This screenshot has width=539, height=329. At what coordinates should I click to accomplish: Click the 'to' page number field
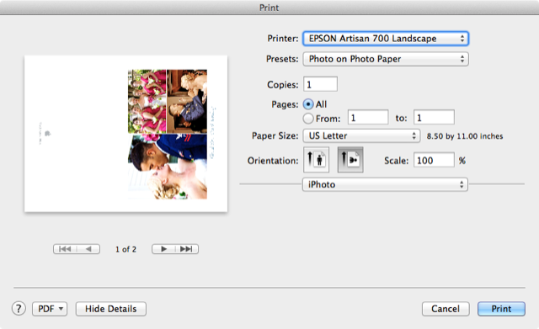[x=434, y=118]
